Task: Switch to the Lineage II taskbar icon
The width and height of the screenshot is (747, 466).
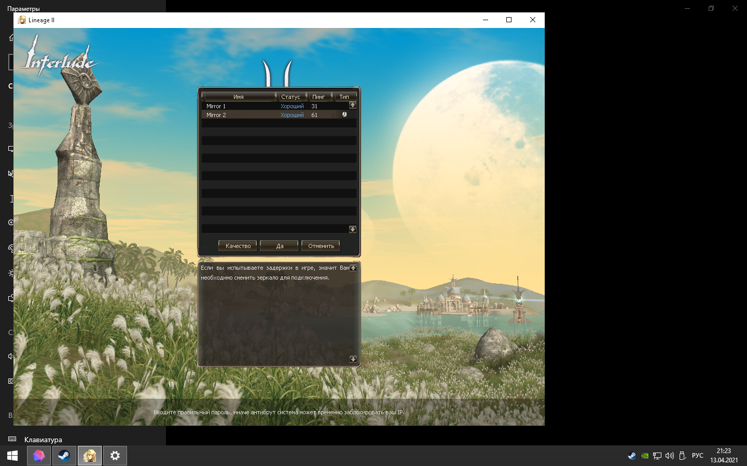Action: point(90,456)
